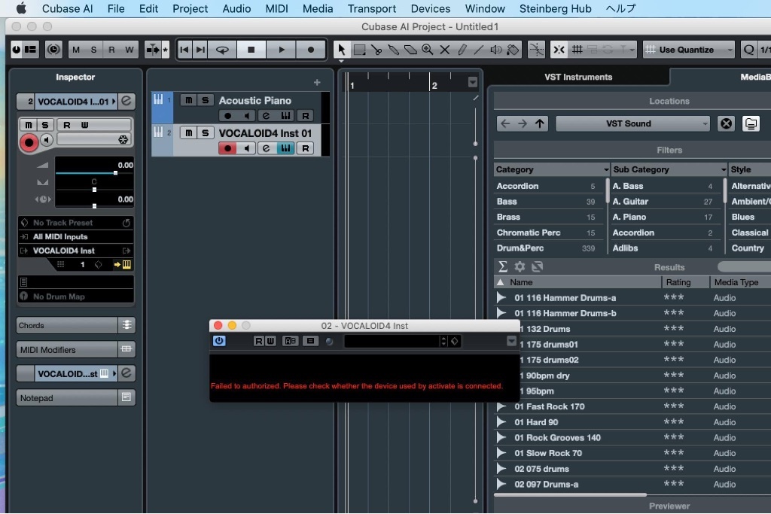The image size is (771, 514).
Task: Select the Color paint bucket tool
Action: [x=513, y=50]
